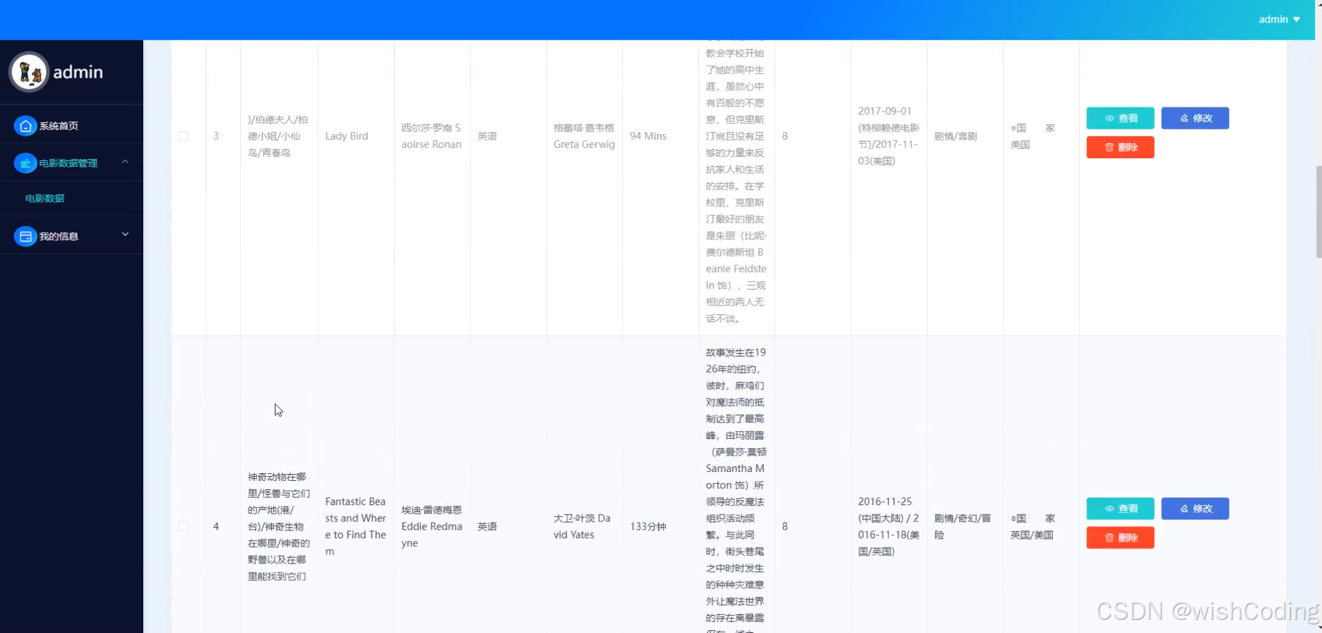Image resolution: width=1322 pixels, height=633 pixels.
Task: Click the 2016-11-25 release date cell
Action: [889, 526]
